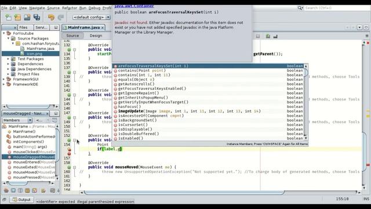Click the search field at top right
Viewport: 371px width, 209px height.
coord(336,8)
